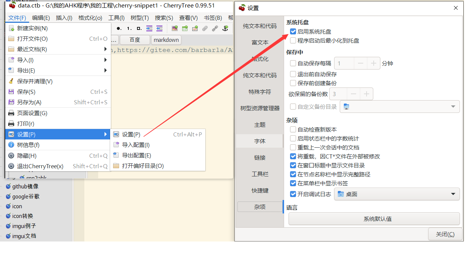467x277 pixels.
Task: Disable 开启调试日志 checkbox
Action: click(293, 194)
